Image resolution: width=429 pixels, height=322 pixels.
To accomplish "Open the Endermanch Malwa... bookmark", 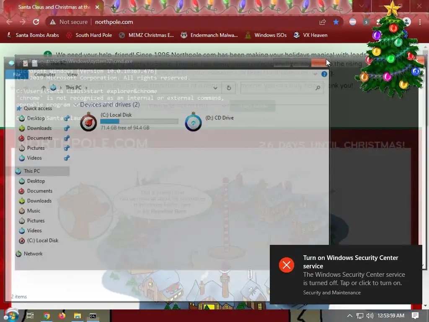I will pyautogui.click(x=209, y=35).
